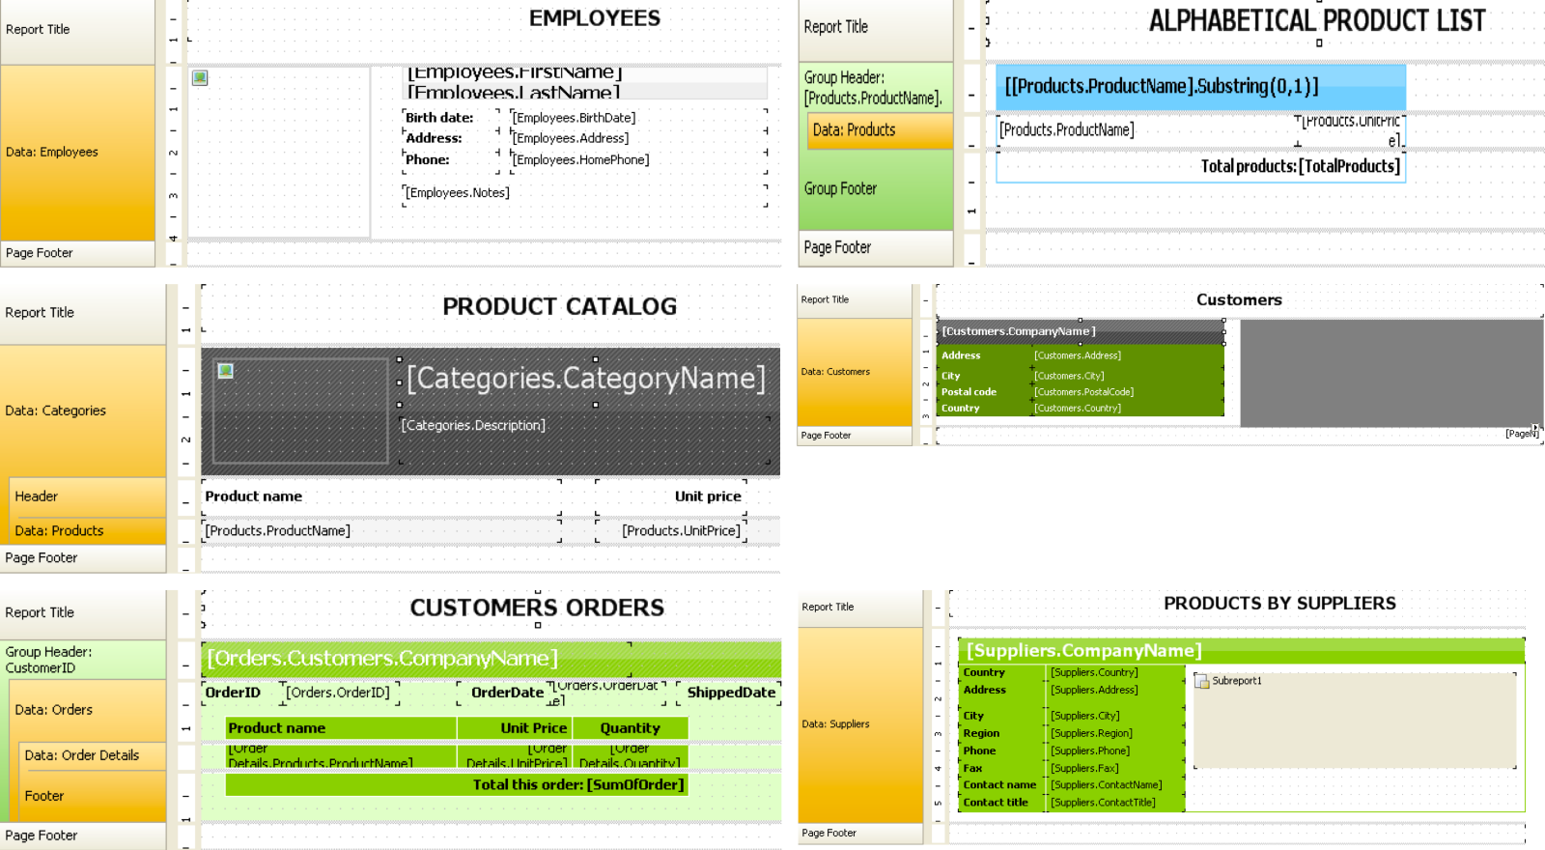Click the Total products: [TotalProducts] field
This screenshot has width=1545, height=850.
click(1299, 166)
